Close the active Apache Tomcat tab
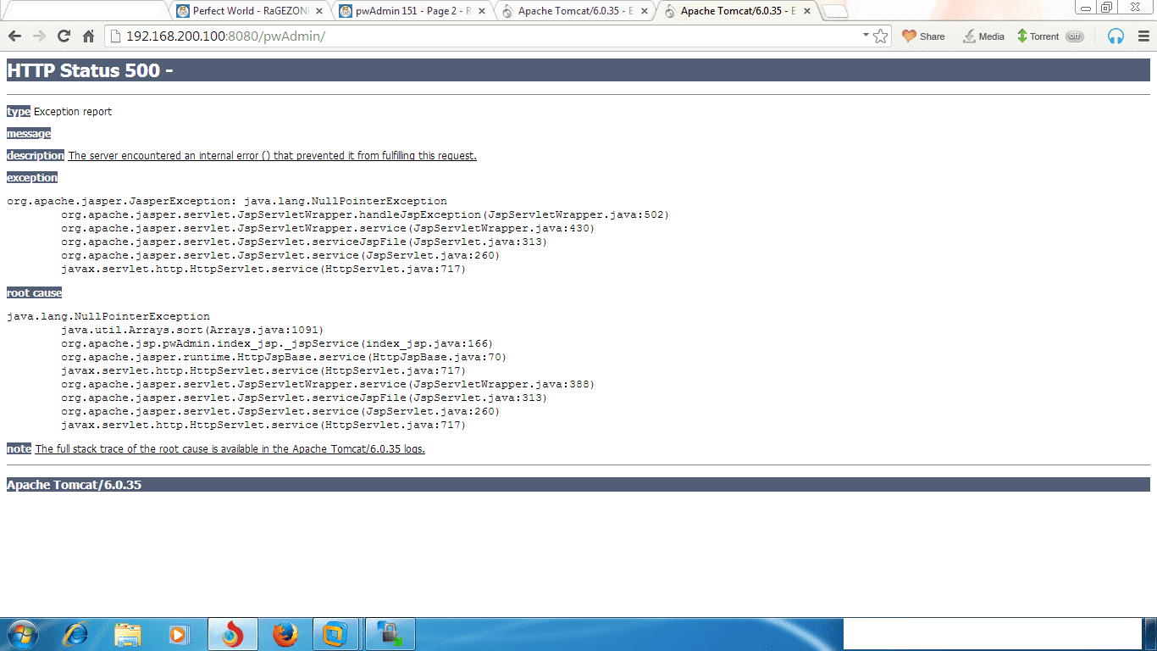This screenshot has width=1157, height=651. pyautogui.click(x=806, y=12)
